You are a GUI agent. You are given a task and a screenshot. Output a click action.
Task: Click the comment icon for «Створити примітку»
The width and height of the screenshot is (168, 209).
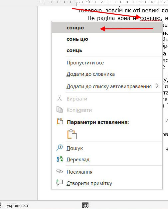pyautogui.click(x=59, y=183)
